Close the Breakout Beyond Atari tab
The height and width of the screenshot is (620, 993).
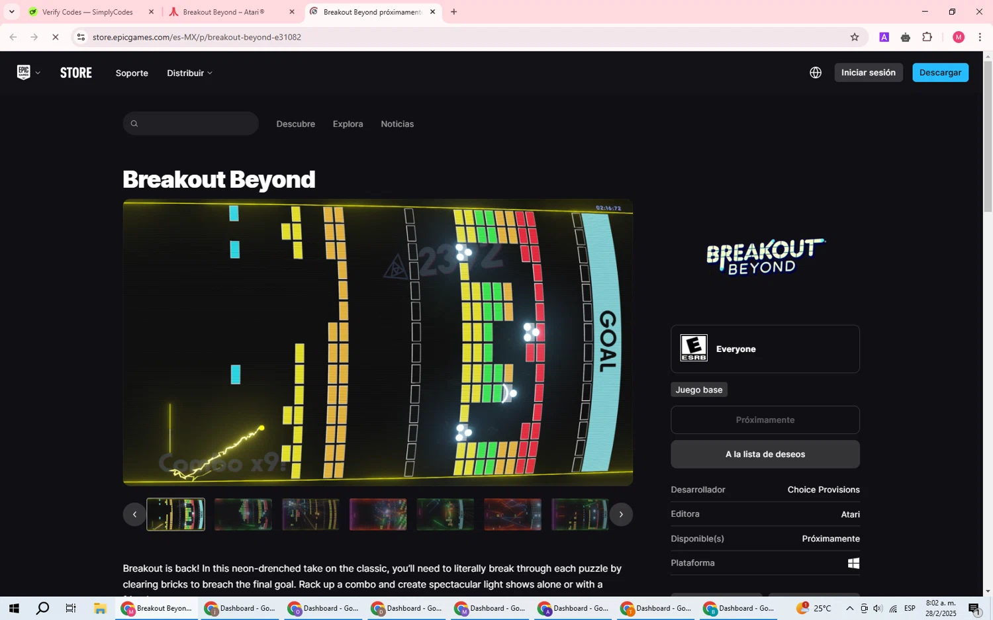coord(292,12)
